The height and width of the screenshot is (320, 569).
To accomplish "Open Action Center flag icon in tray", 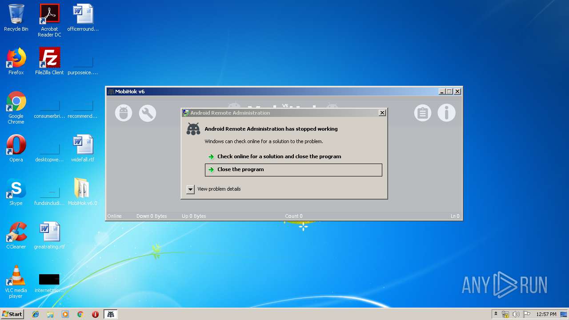I will (527, 314).
